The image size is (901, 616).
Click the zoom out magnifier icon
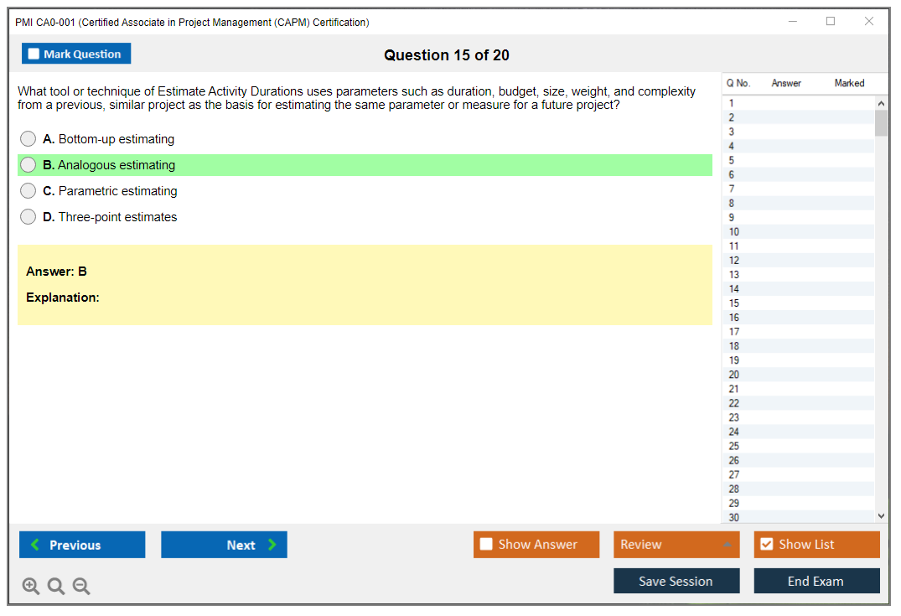(x=81, y=587)
